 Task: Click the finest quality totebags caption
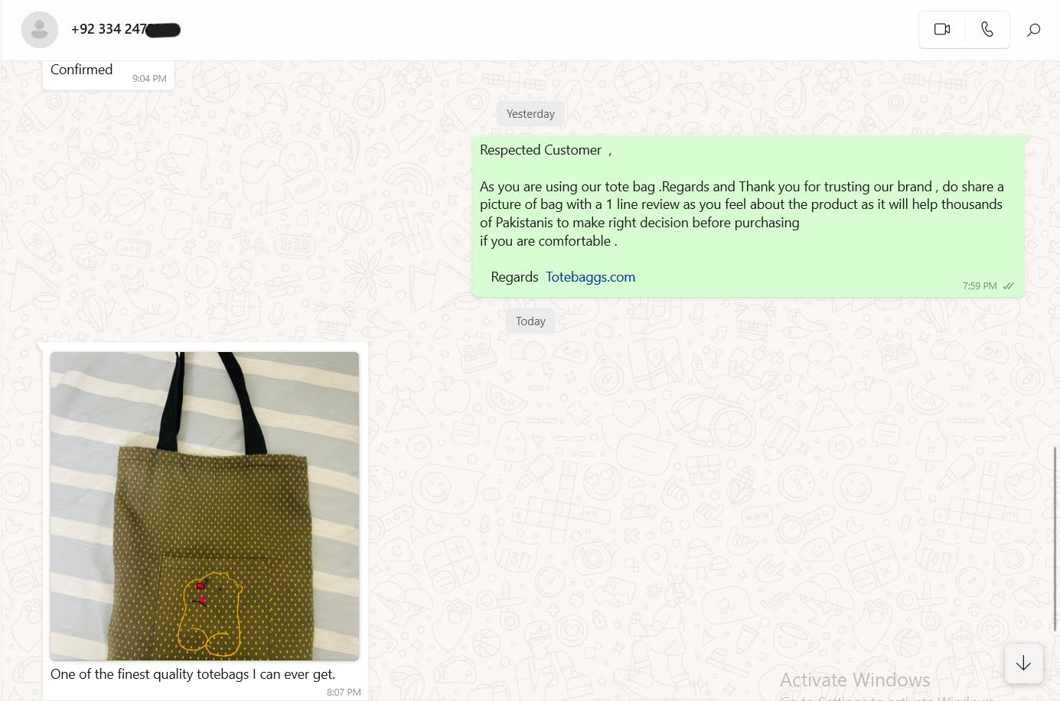tap(193, 674)
